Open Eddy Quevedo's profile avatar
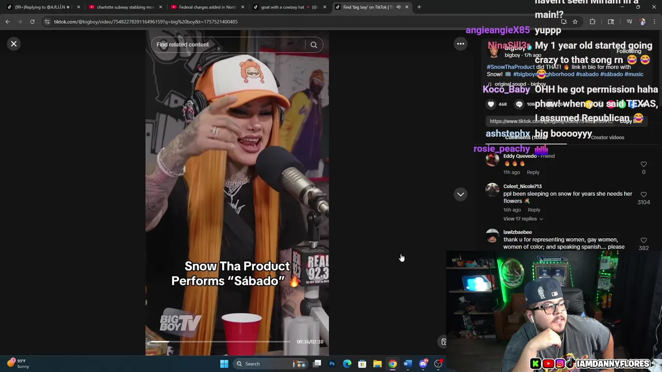Screen dimensions: 662x372 [492, 160]
